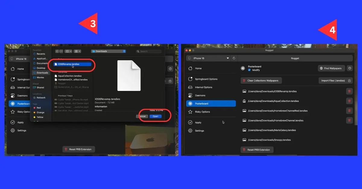Delete iOS6Revamp.tendies with its trash icon

[349, 91]
